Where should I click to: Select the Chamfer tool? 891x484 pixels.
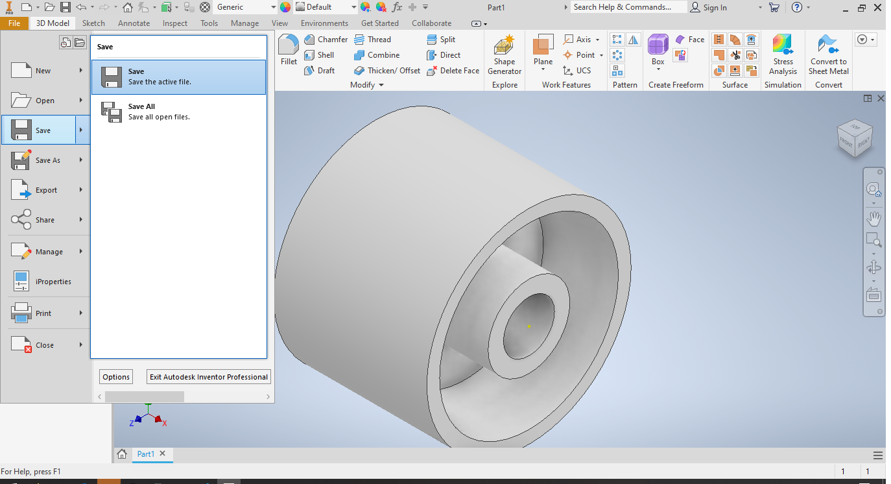pyautogui.click(x=326, y=40)
